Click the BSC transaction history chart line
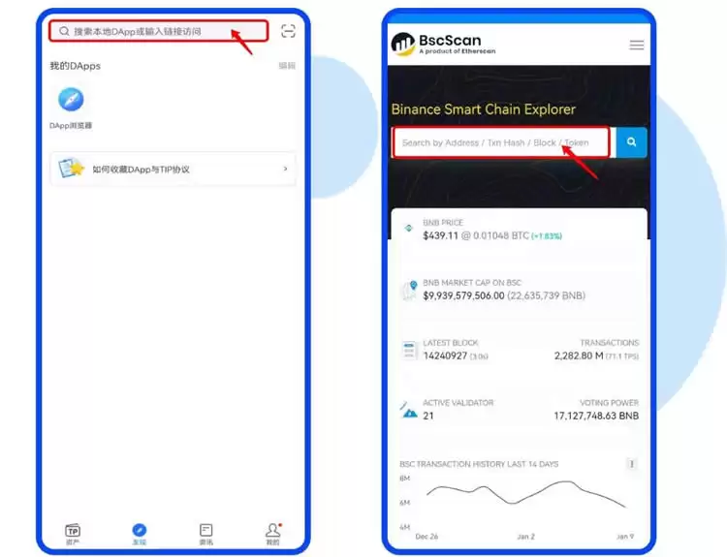 [x=525, y=494]
